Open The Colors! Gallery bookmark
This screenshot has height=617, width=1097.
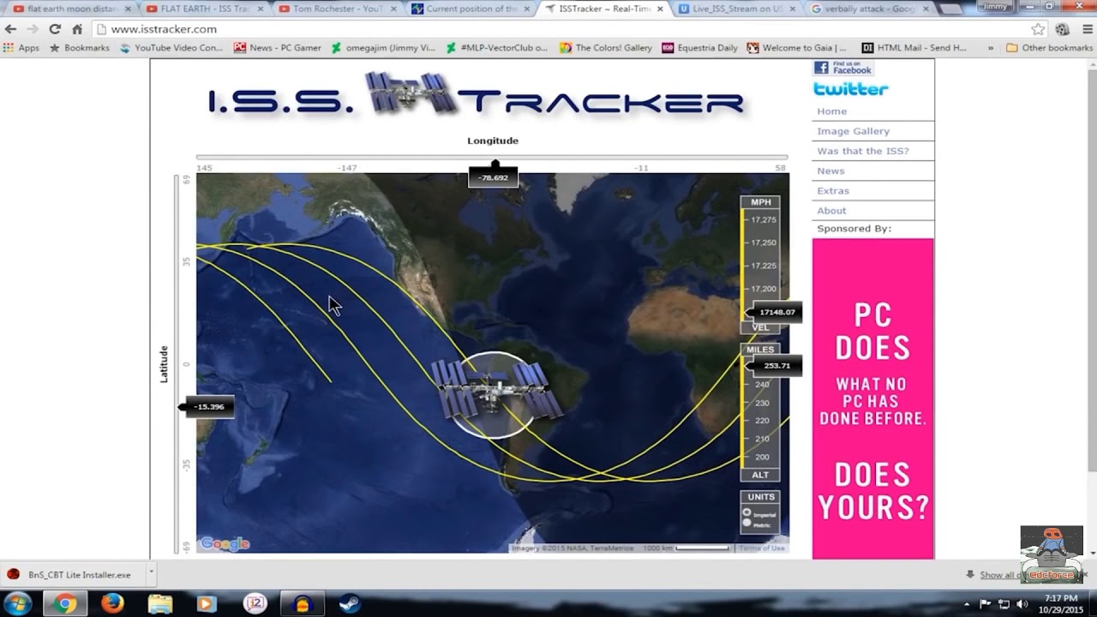click(606, 48)
